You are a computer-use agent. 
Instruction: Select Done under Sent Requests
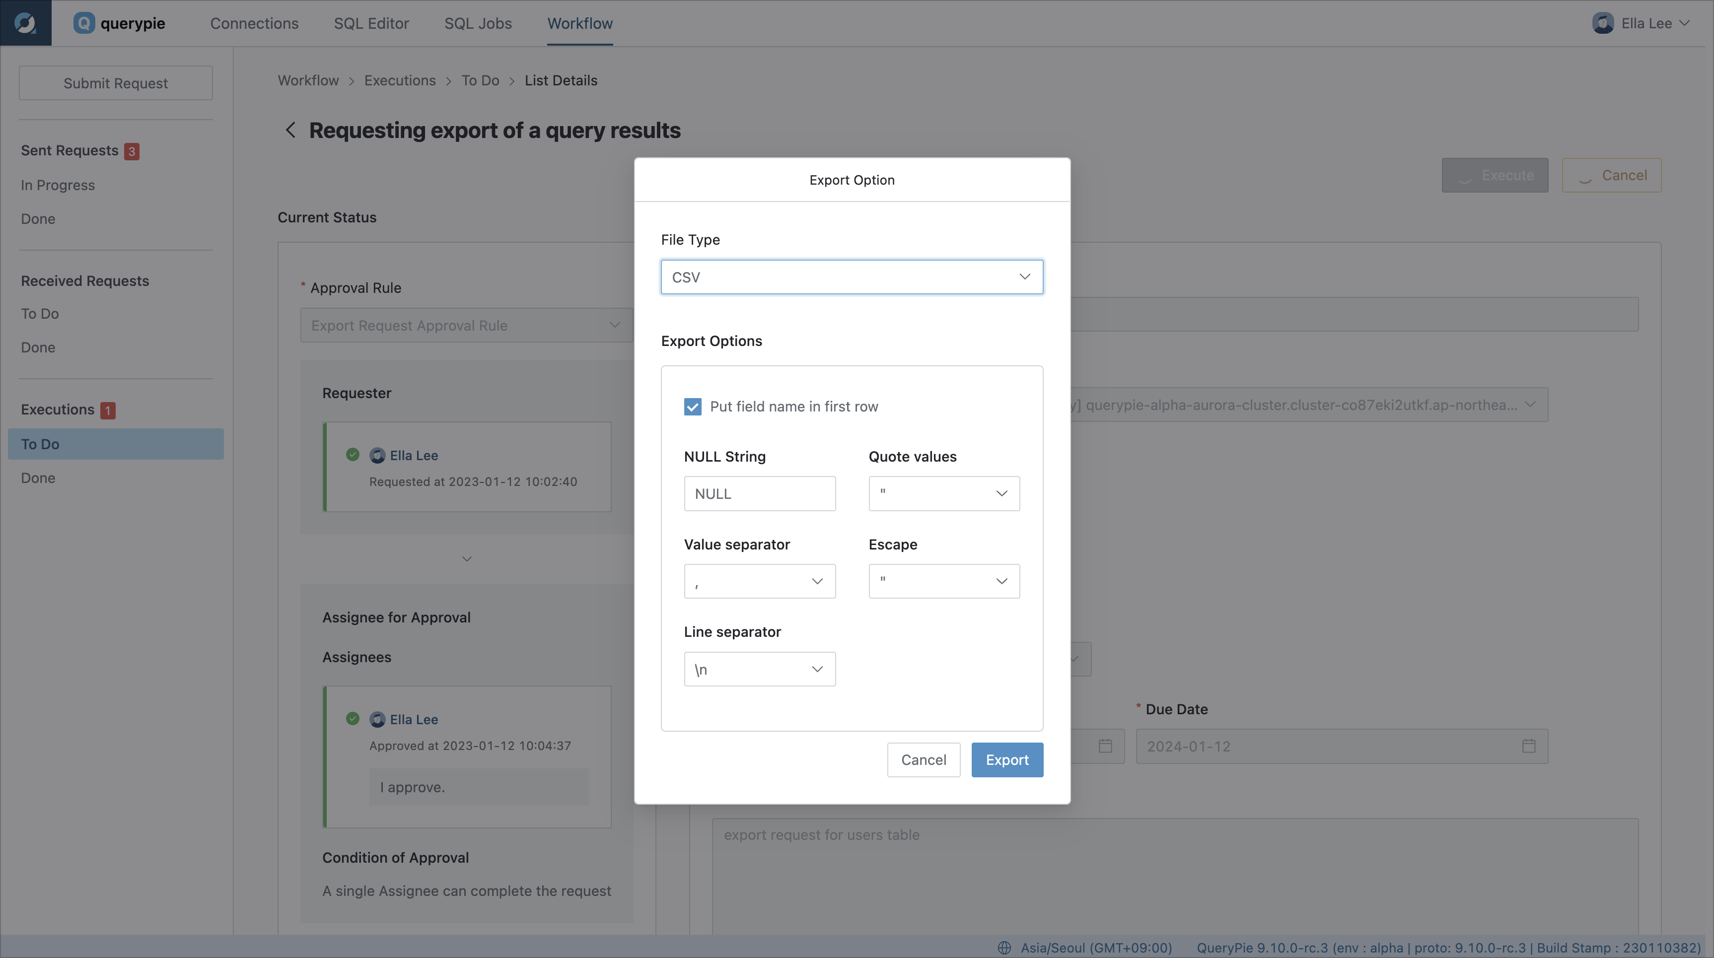tap(38, 219)
